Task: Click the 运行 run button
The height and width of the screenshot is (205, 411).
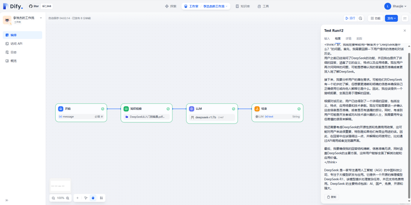Action: [x=350, y=18]
